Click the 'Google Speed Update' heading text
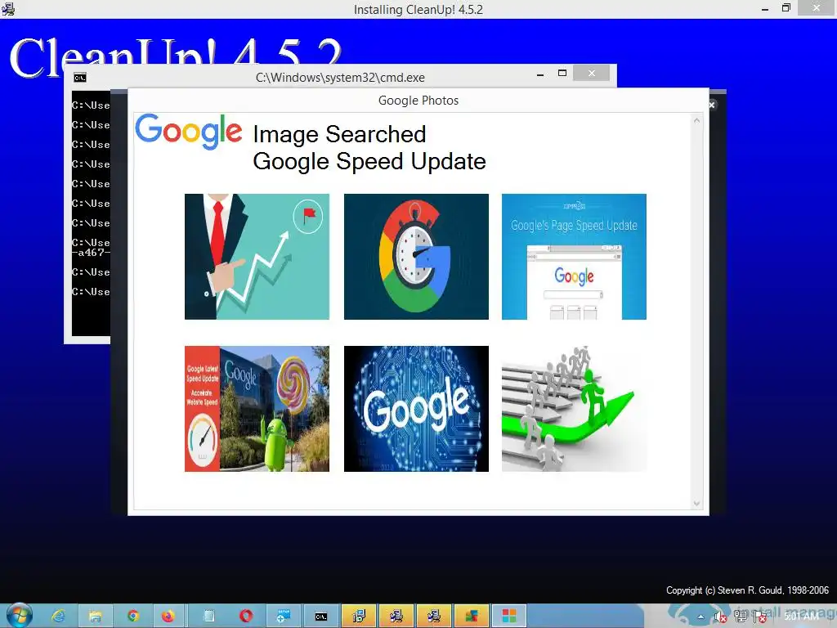The height and width of the screenshot is (628, 837). (369, 161)
